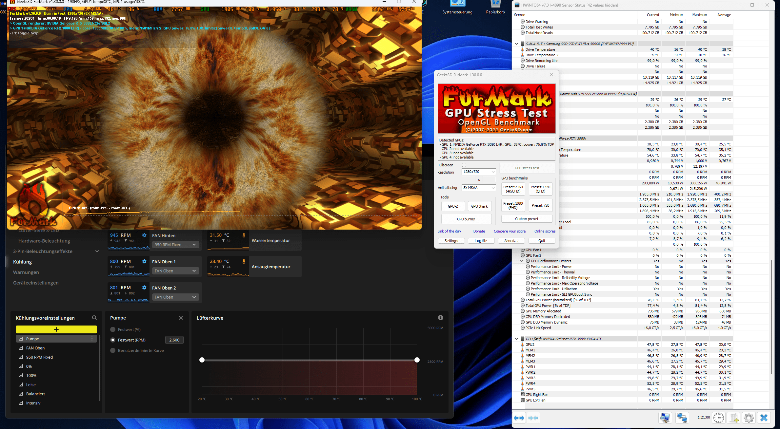Click the FurMark render window title icon

tap(12, 2)
